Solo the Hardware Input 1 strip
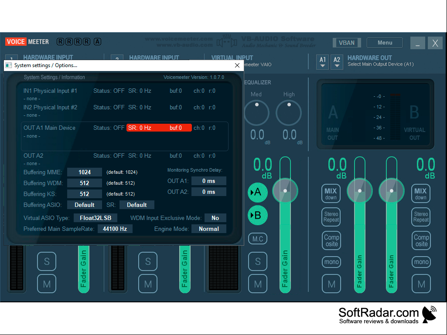The image size is (447, 335). (47, 261)
